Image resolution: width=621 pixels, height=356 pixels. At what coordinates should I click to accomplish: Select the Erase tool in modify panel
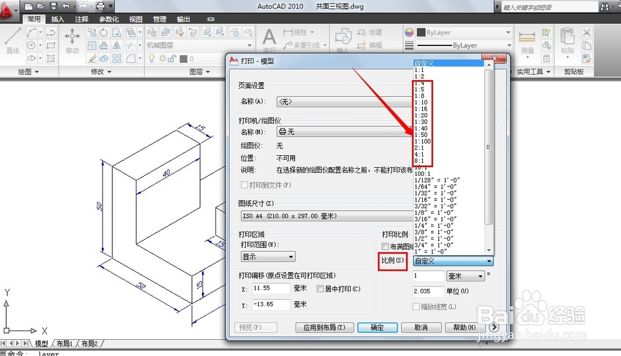91,58
